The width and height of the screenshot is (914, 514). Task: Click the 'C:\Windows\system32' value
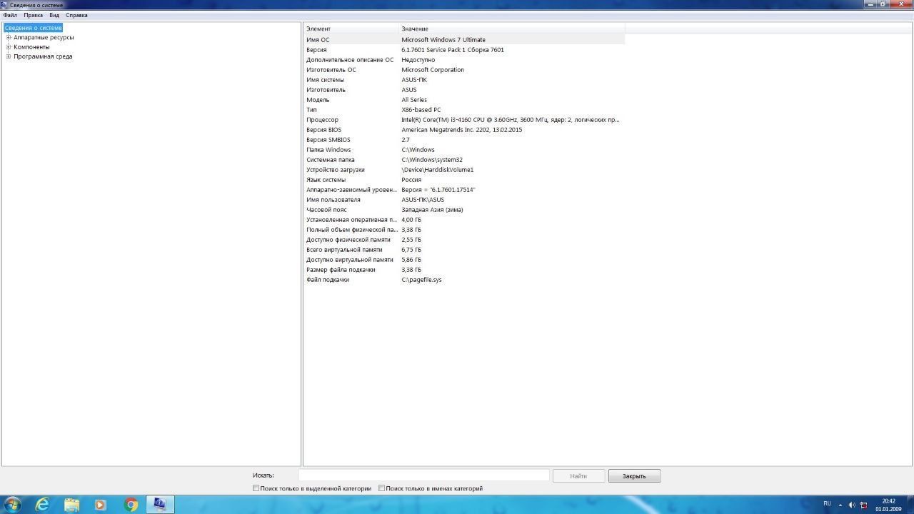tap(432, 160)
